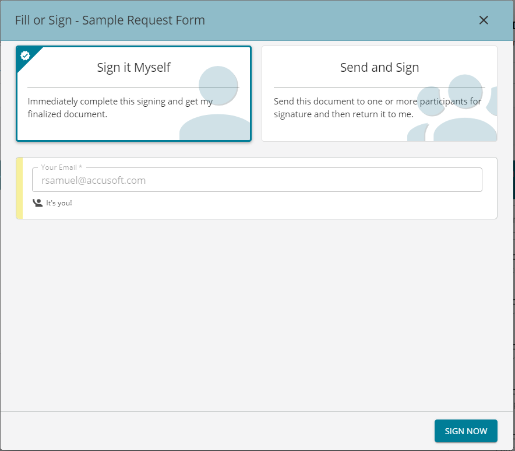Click the checkmark badge on Sign it Myself card
The image size is (515, 451).
tap(24, 55)
